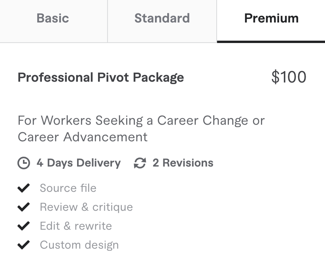Click the checkmark beside Review & critique
The width and height of the screenshot is (325, 266).
[x=24, y=207]
